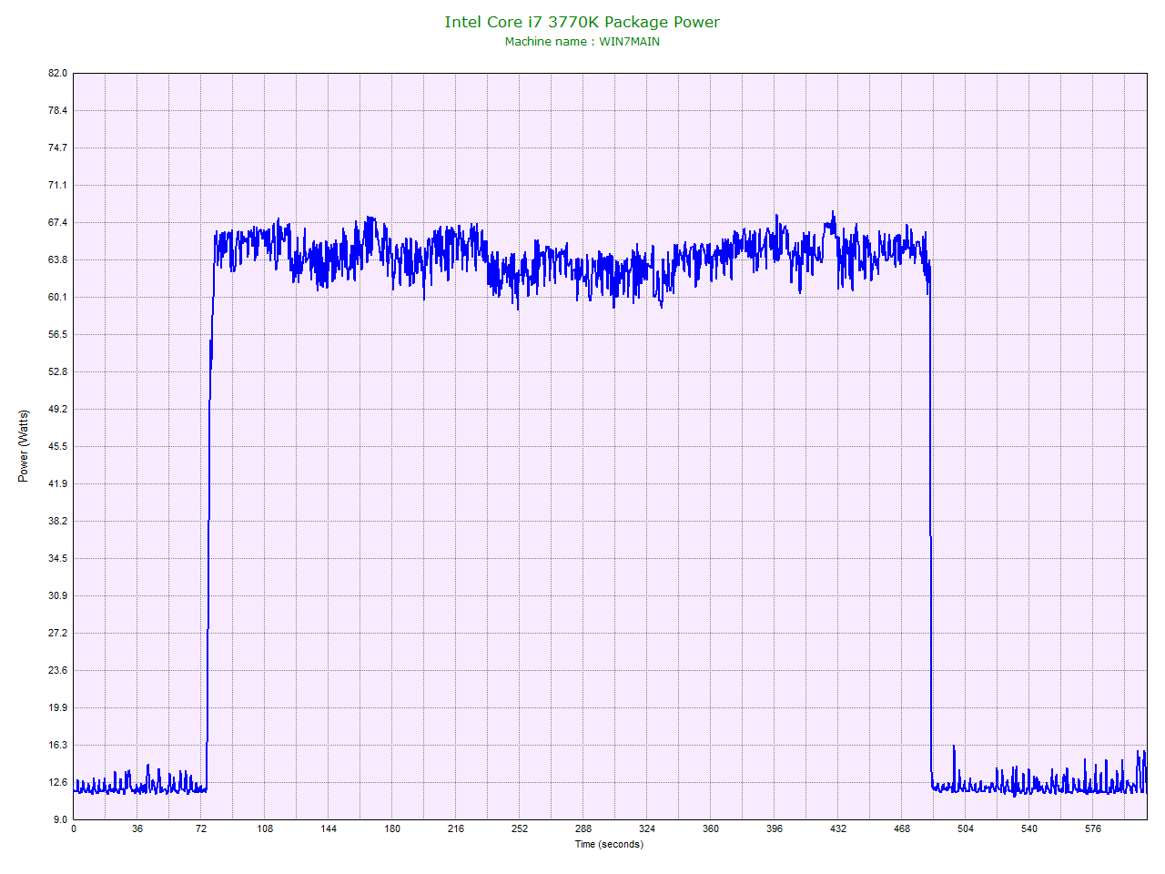
Task: Click the 144 tick on the time axis
Action: [x=329, y=828]
